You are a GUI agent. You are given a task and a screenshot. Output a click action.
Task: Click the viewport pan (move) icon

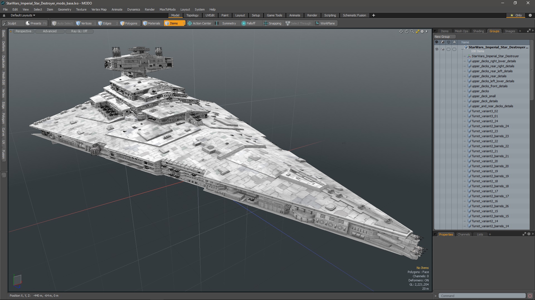[401, 31]
